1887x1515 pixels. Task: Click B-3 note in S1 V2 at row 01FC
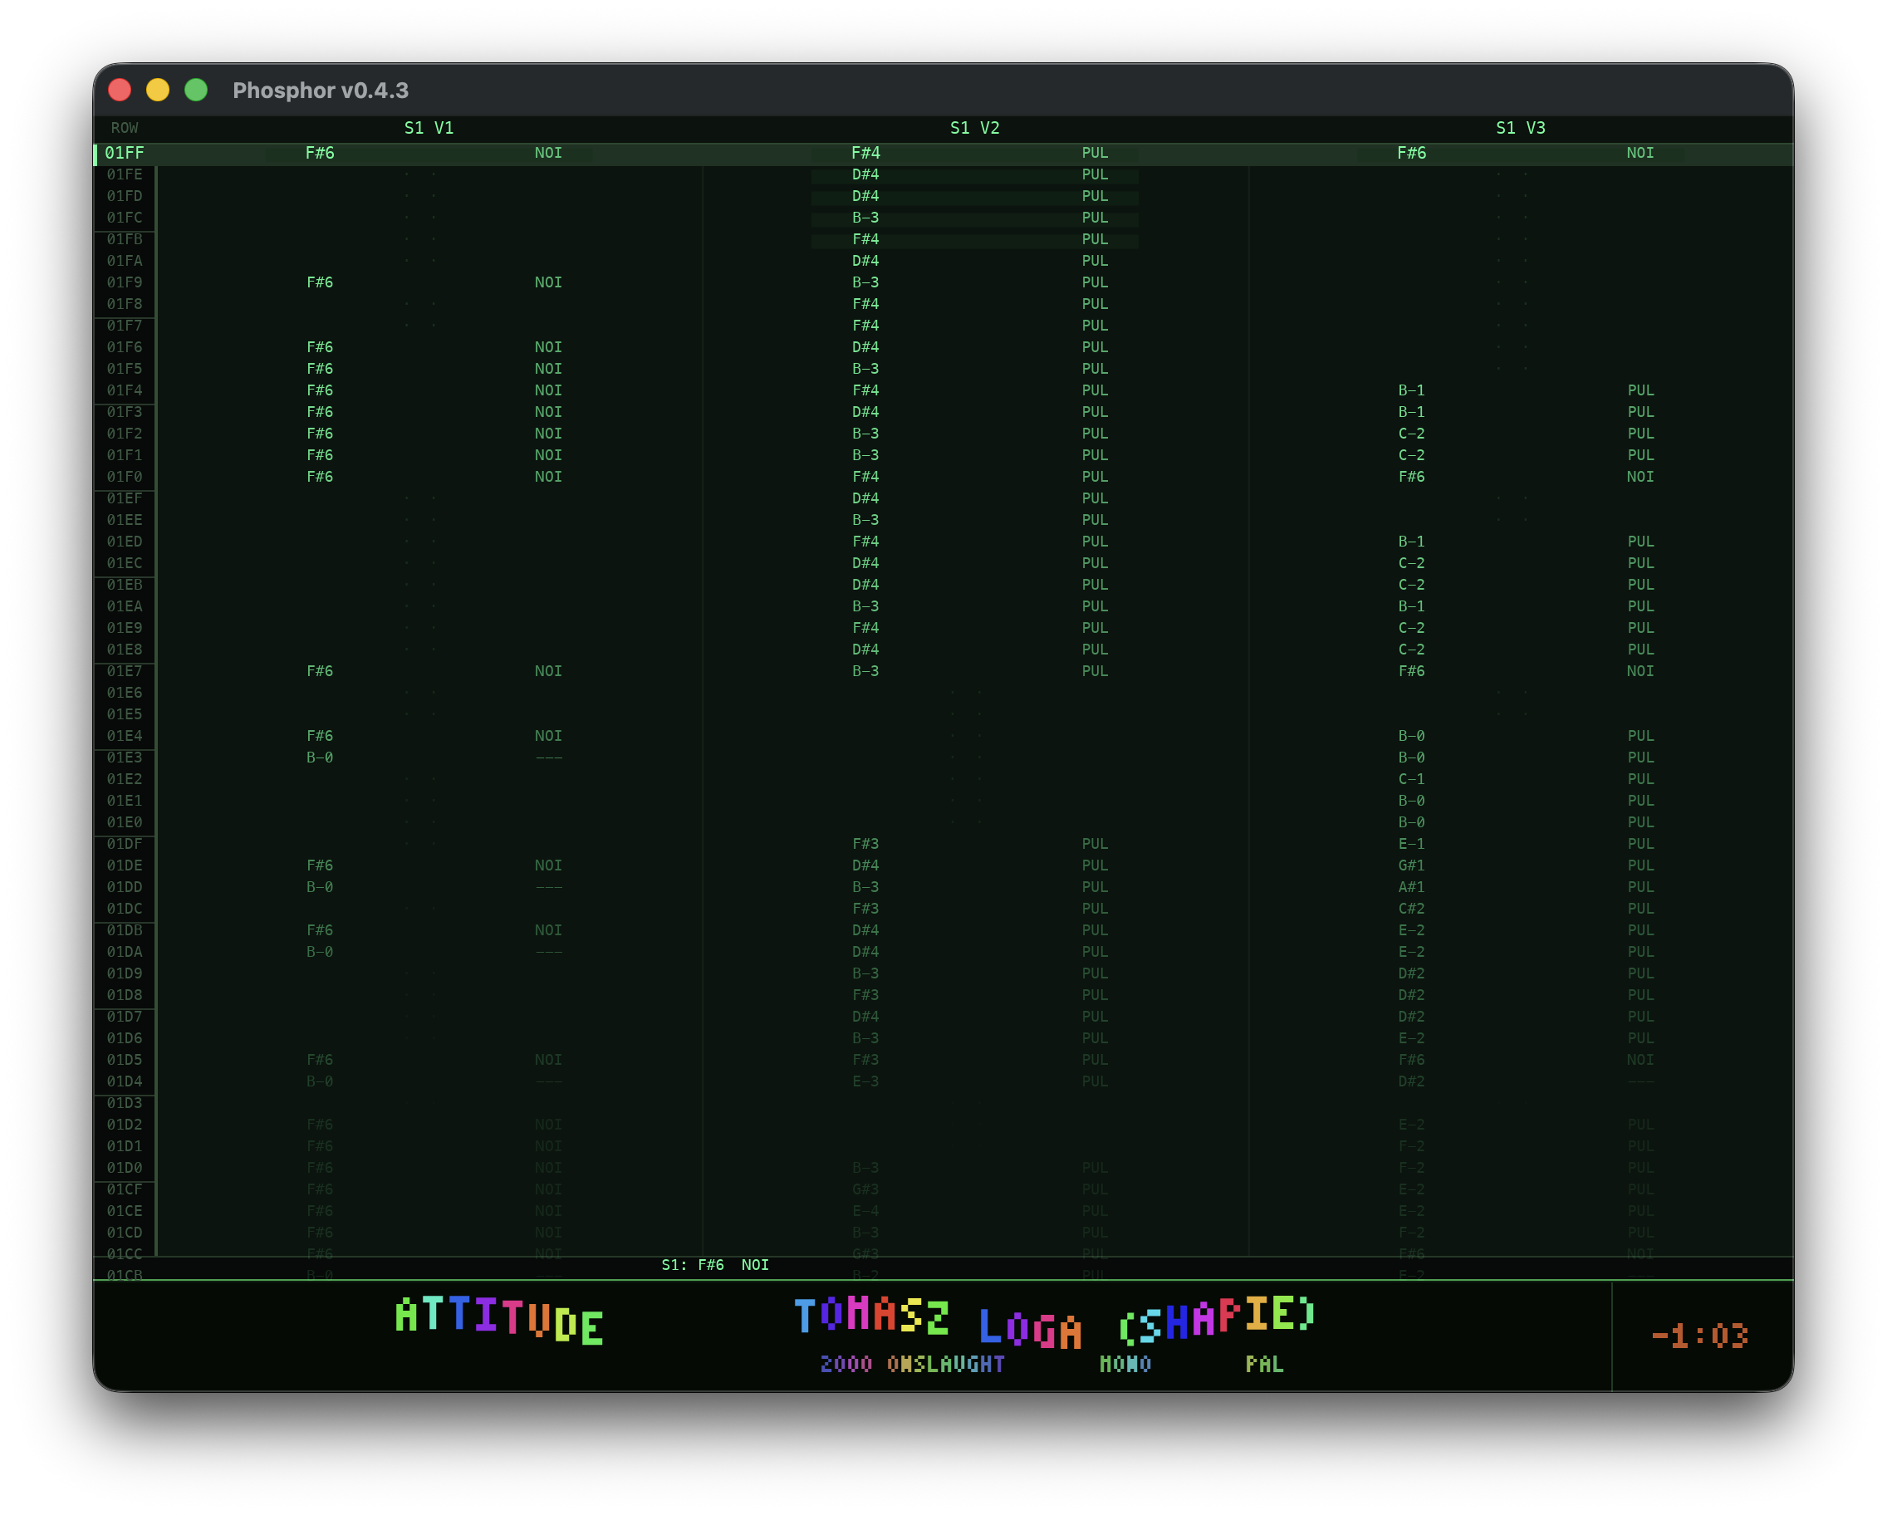[x=865, y=218]
